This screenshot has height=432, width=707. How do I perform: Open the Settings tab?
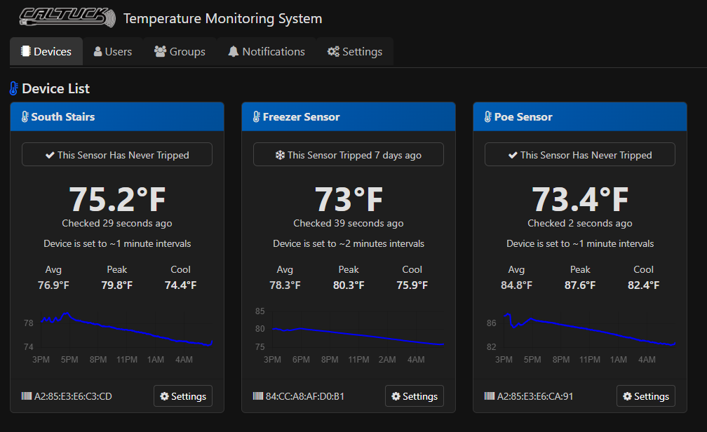[x=356, y=50]
